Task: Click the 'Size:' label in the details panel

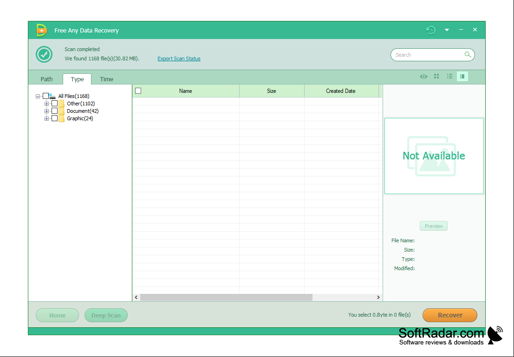Action: tap(409, 250)
